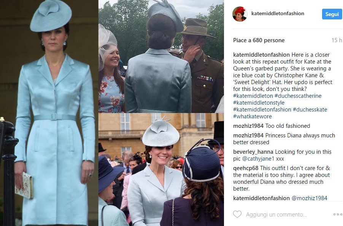This screenshot has width=343, height=226.
Task: Open the #katemiddleton hashtag
Action: [x=253, y=96]
